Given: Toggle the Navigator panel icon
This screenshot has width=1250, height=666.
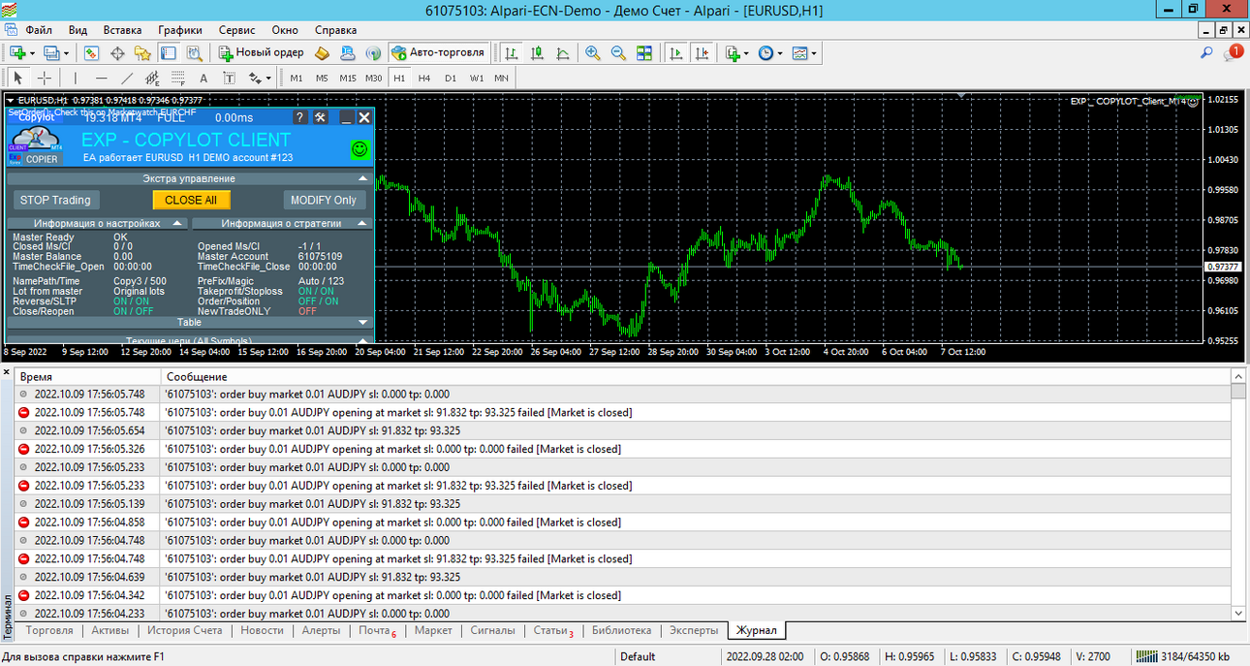Looking at the screenshot, I should [143, 52].
